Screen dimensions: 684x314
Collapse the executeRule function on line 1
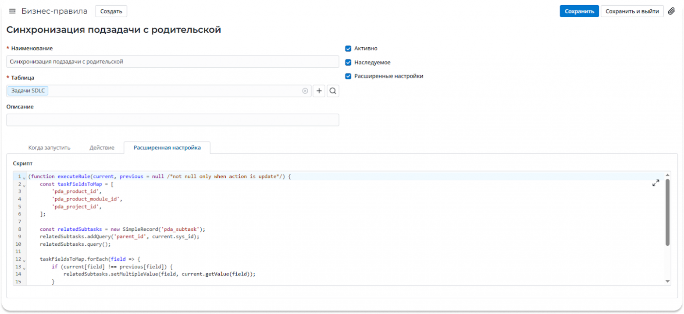coord(23,176)
